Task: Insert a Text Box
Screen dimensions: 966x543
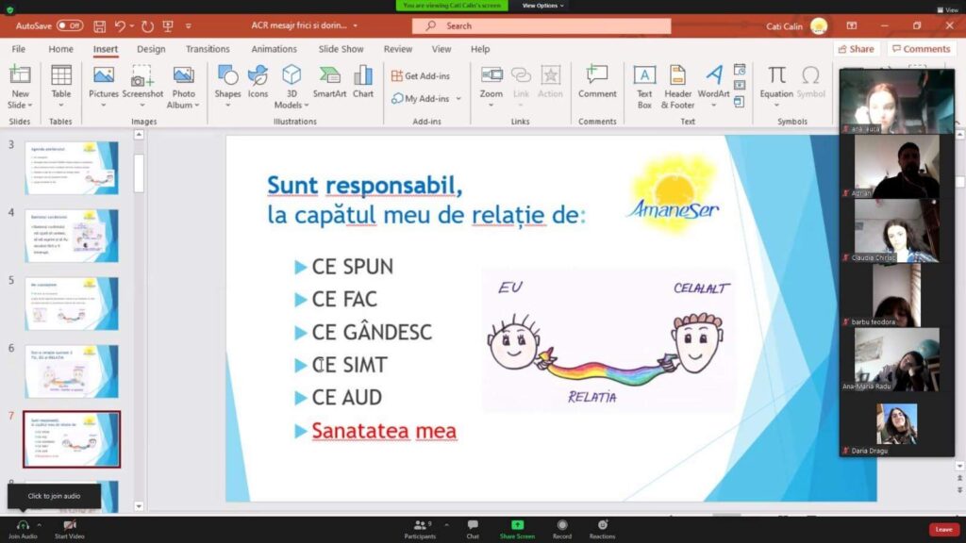Action: click(644, 87)
